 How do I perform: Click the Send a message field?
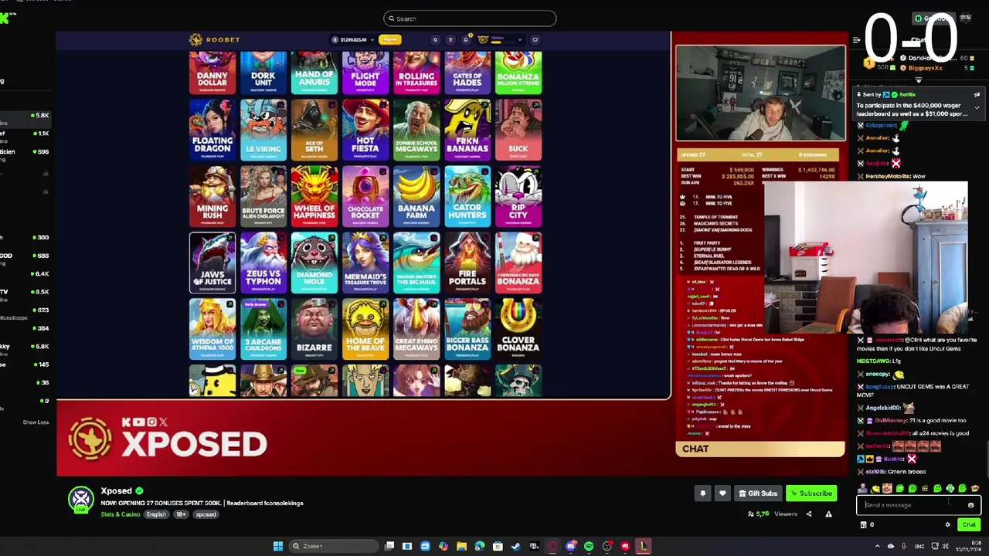click(x=919, y=505)
